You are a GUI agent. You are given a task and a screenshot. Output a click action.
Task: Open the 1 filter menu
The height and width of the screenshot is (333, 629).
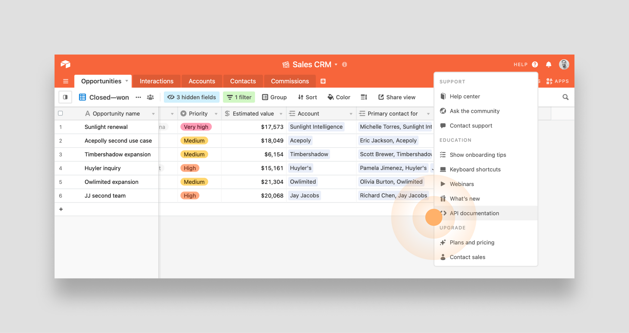pos(239,97)
